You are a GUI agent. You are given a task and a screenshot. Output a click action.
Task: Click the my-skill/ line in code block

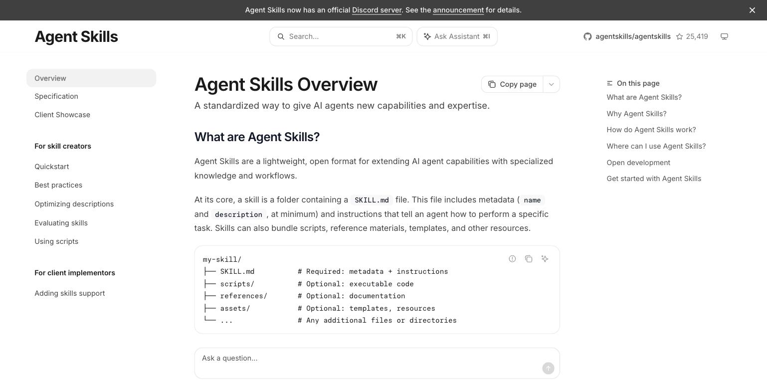pos(222,259)
